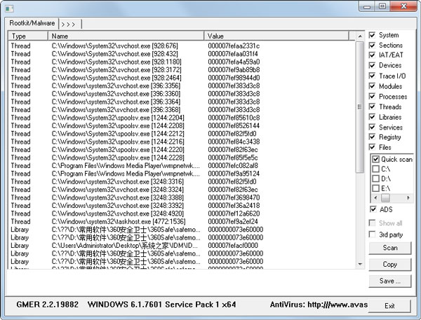This screenshot has width=421, height=320.
Task: Click the Copy button
Action: 390,265
